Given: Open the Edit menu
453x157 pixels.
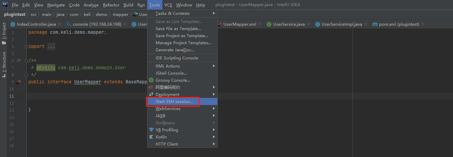Looking at the screenshot, I should point(26,5).
